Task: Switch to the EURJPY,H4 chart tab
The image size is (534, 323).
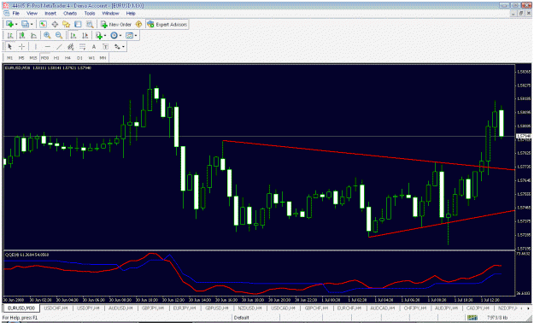Action: 185,308
